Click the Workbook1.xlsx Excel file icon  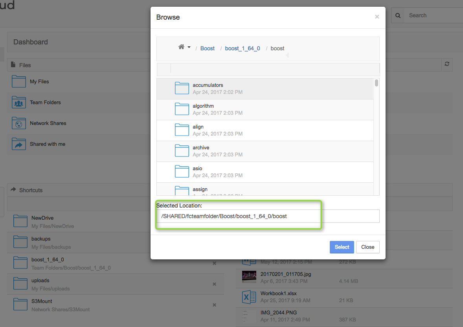click(249, 297)
